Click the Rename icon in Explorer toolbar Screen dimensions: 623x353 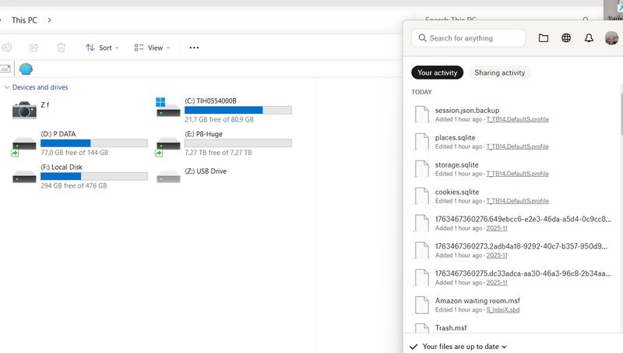click(x=7, y=48)
